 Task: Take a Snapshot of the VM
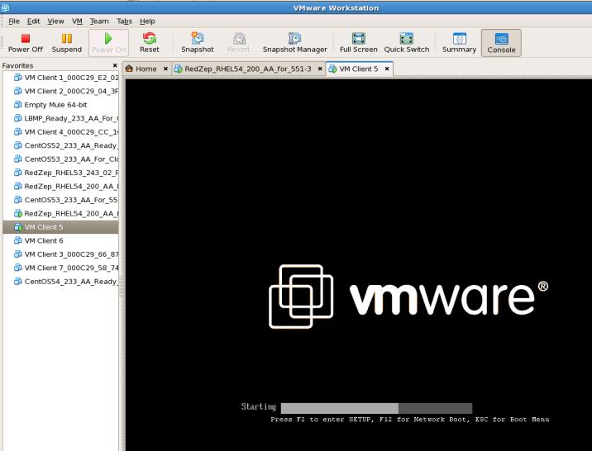(197, 43)
